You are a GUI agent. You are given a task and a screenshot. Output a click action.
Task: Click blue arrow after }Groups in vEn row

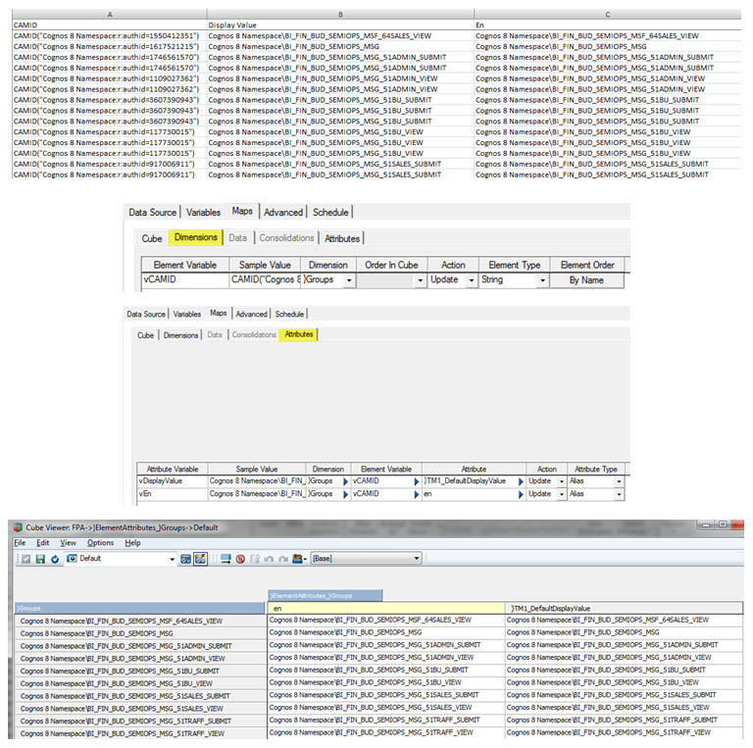pyautogui.click(x=345, y=494)
